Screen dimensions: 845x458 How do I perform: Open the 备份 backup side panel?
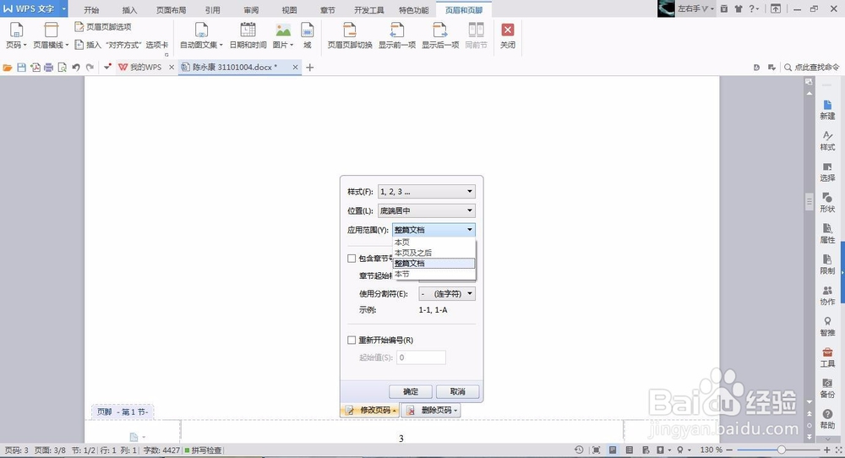tap(827, 389)
